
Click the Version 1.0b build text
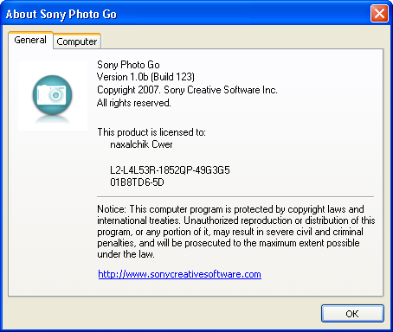(x=145, y=77)
